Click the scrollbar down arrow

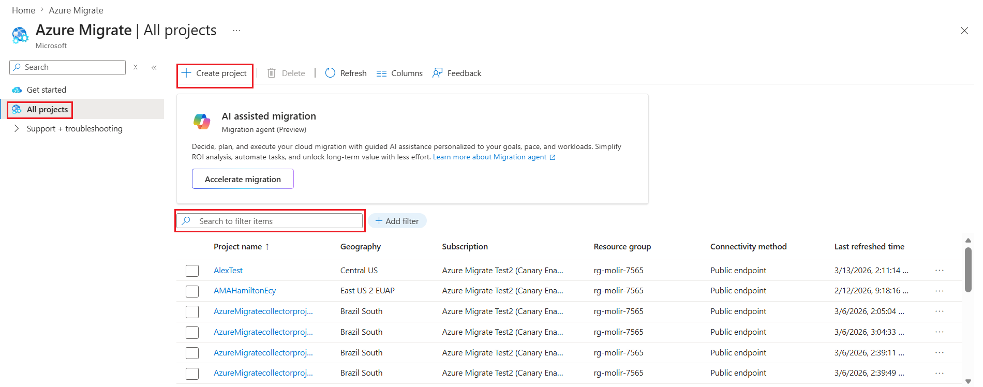click(968, 382)
